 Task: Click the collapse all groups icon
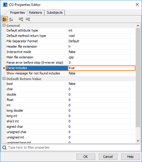[28, 19]
